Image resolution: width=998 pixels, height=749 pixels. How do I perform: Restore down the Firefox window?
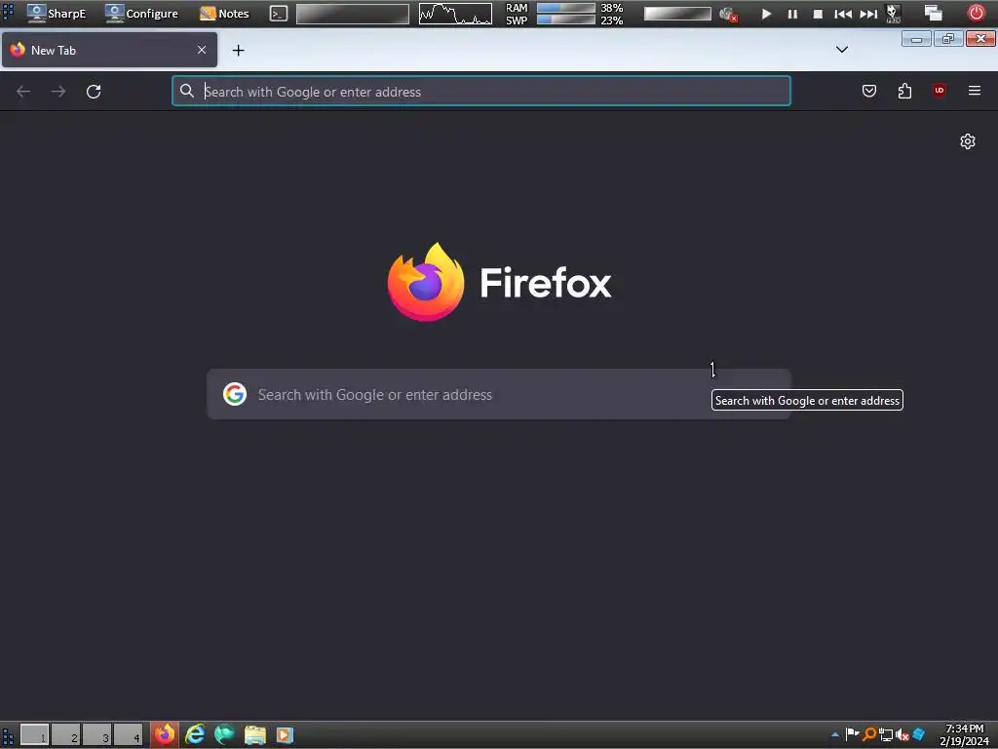(x=948, y=39)
